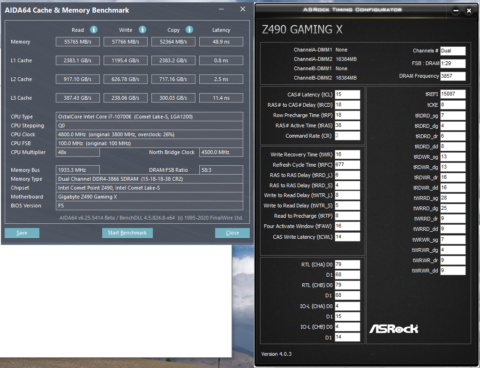This screenshot has height=368, width=480.
Task: Select the L1 Cache Read 2383.1 GB/s value
Action: point(78,60)
